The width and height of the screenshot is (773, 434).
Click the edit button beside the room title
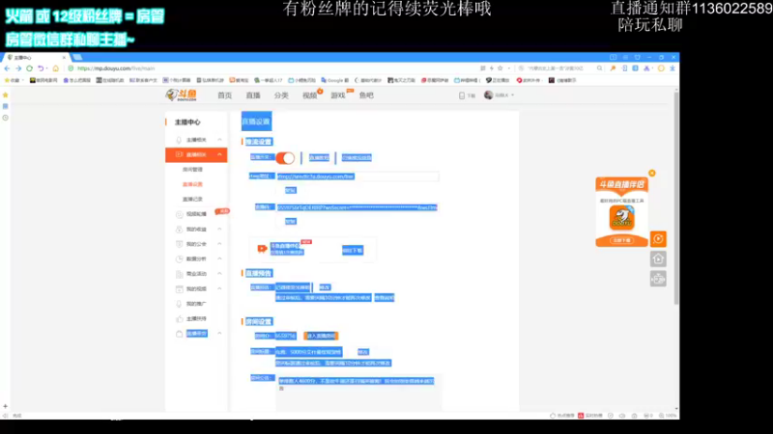click(x=363, y=352)
